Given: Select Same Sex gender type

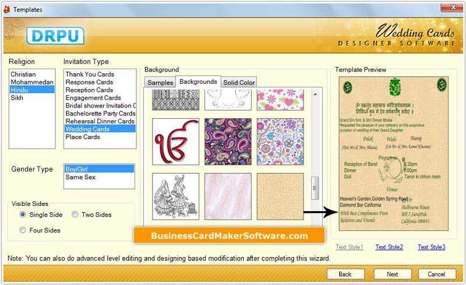Looking at the screenshot, I should (x=80, y=177).
